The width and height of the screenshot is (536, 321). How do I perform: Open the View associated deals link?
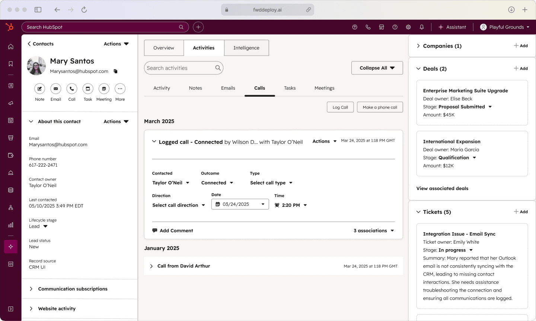click(x=442, y=189)
